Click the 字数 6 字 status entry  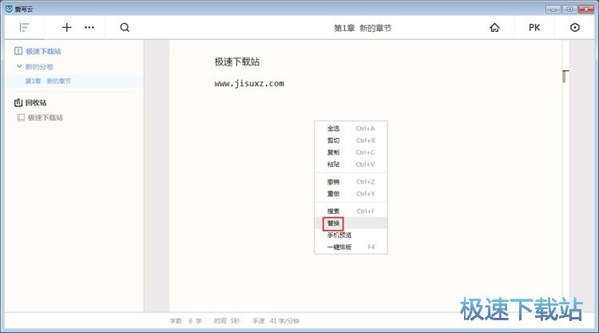(185, 321)
